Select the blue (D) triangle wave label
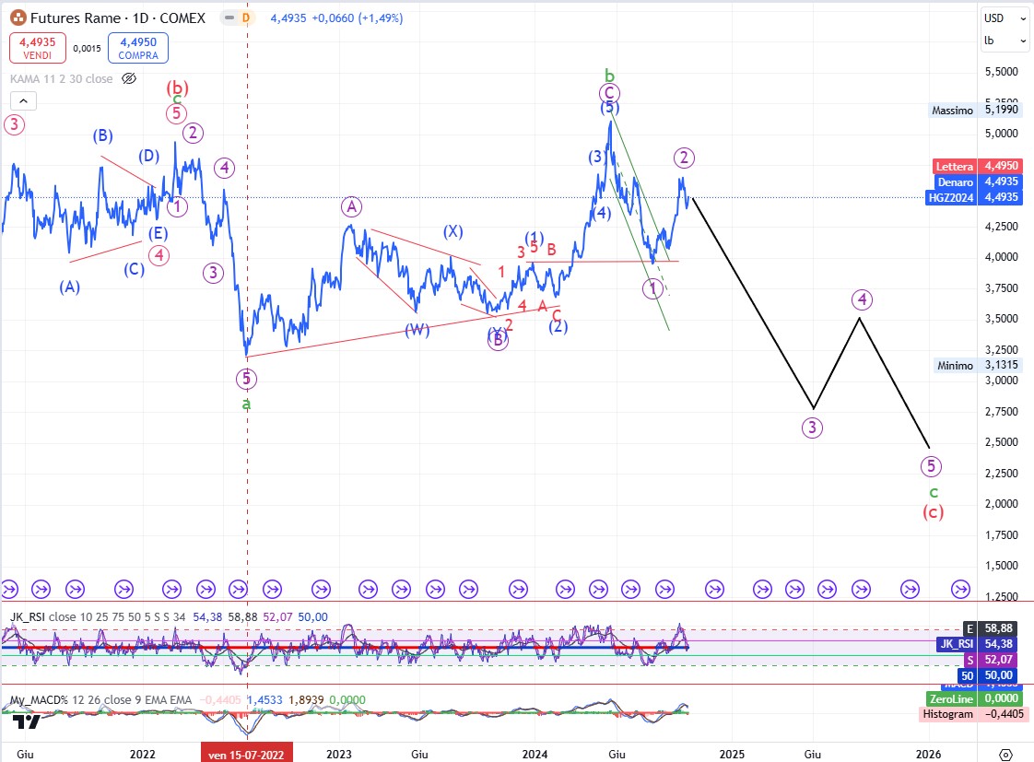This screenshot has height=762, width=1034. (x=149, y=156)
